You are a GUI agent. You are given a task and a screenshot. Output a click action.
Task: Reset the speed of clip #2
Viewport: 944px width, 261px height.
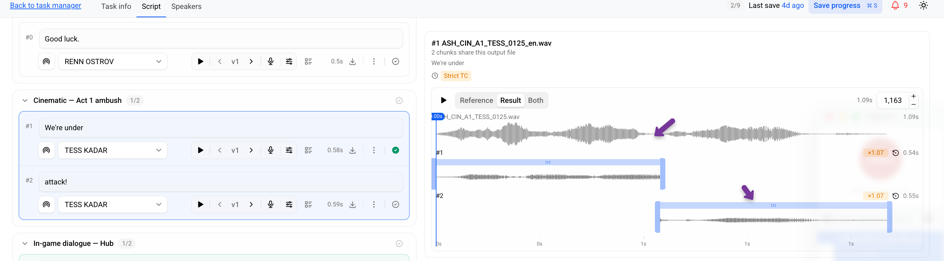(895, 196)
